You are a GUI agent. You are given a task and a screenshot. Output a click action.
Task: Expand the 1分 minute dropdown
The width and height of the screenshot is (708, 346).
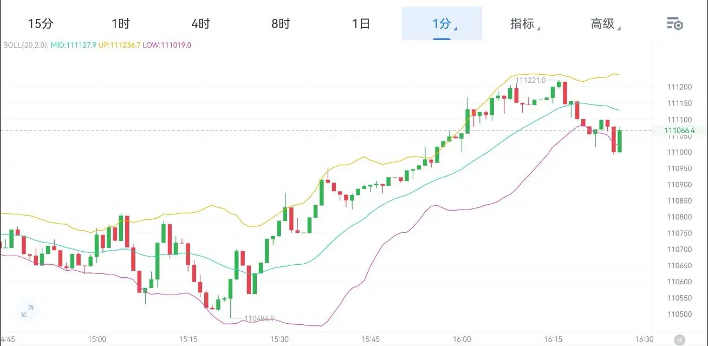pyautogui.click(x=442, y=23)
